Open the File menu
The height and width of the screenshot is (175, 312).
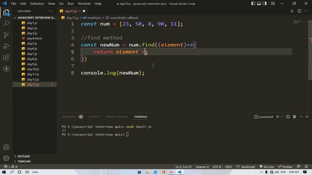point(14,3)
